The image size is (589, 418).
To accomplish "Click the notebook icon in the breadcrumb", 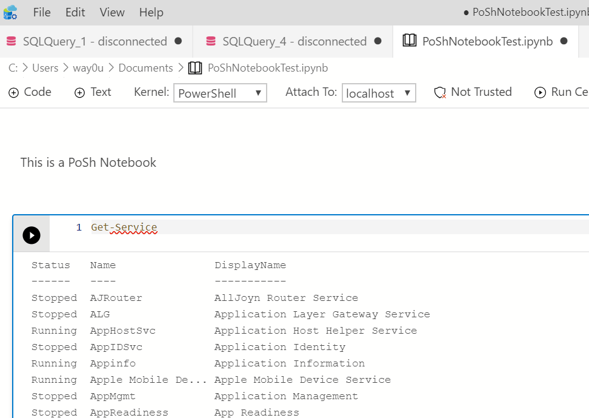I will point(195,68).
